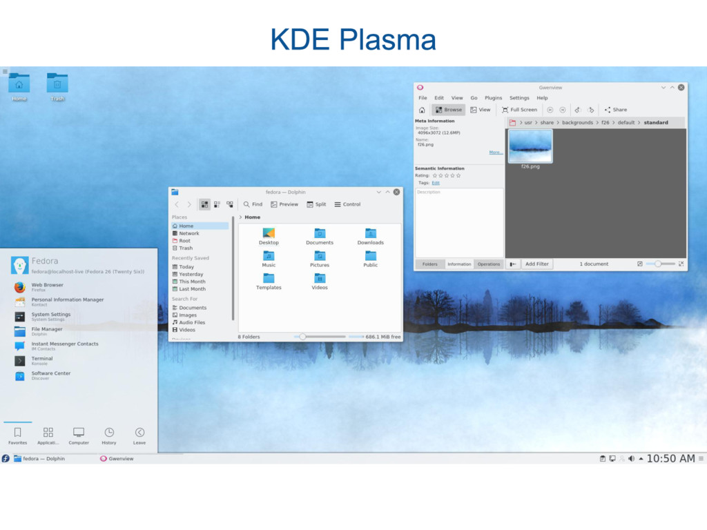Open the Templates folder in Dolphin

pos(269,282)
